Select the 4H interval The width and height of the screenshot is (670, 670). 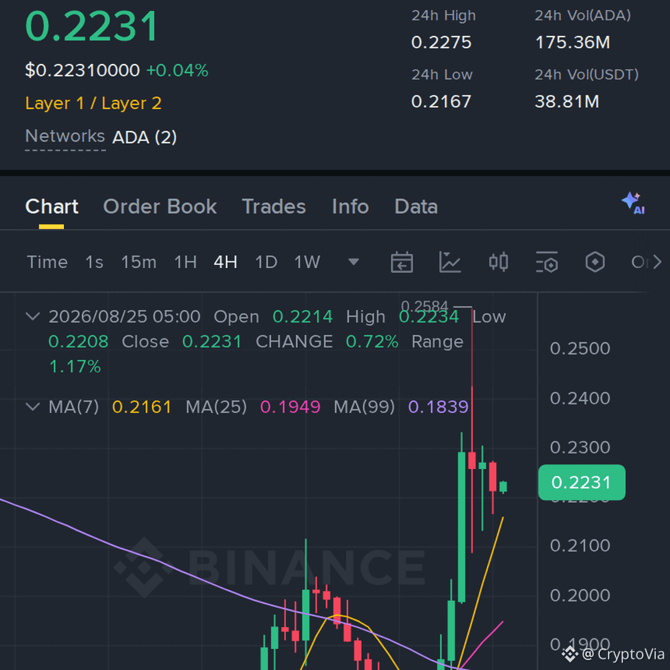(226, 262)
